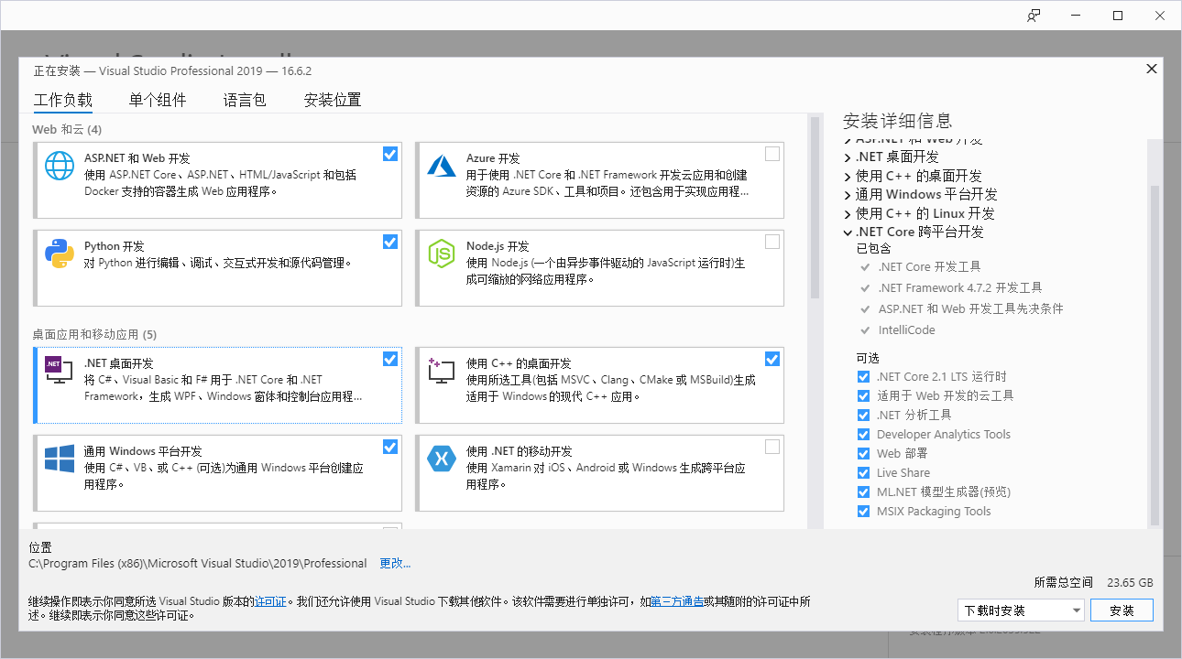Switch to the 单个组件 tab
This screenshot has height=659, width=1182.
point(158,101)
